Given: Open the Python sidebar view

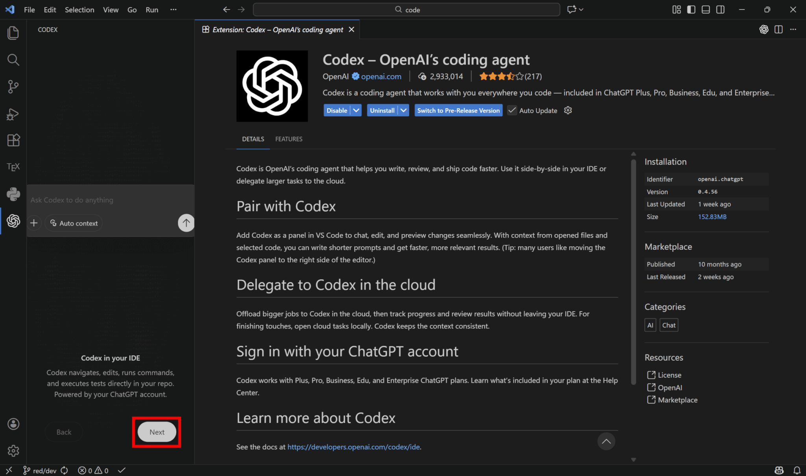Looking at the screenshot, I should tap(13, 194).
